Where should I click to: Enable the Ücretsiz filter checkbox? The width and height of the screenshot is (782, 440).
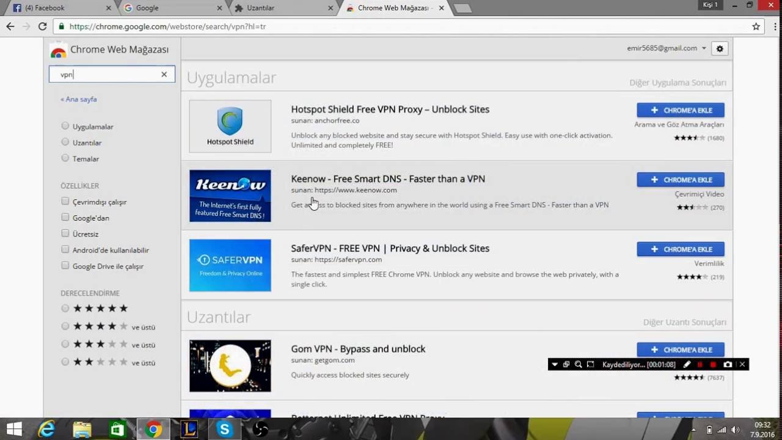tap(65, 233)
